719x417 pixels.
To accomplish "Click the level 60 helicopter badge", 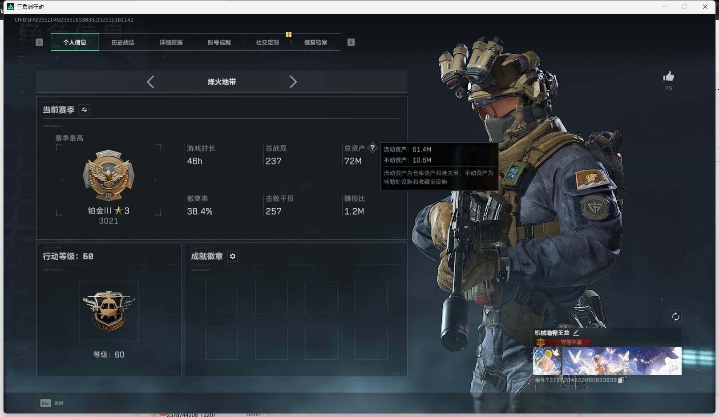I will coord(109,311).
